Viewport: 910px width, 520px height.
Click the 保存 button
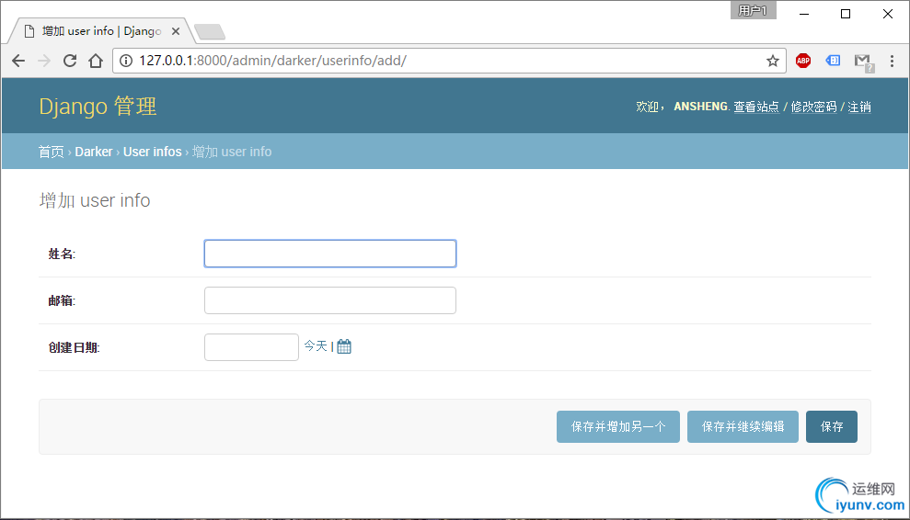coord(832,426)
